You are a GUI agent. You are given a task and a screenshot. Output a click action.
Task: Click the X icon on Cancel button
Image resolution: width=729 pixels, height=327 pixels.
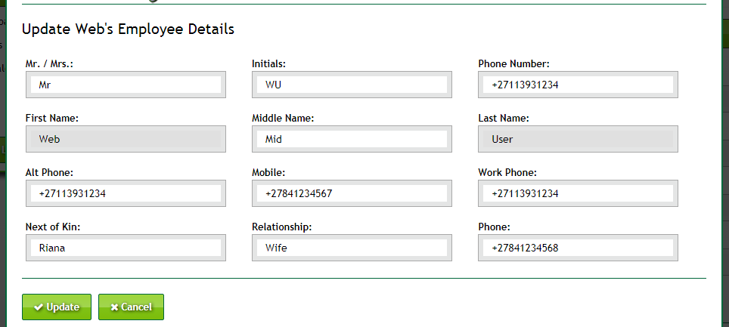[114, 307]
